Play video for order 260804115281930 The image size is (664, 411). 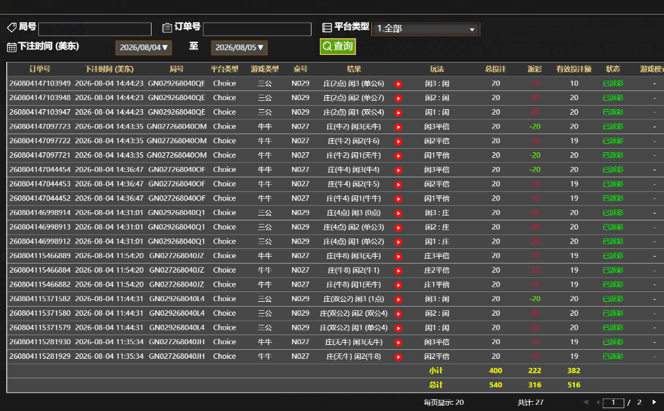click(398, 342)
